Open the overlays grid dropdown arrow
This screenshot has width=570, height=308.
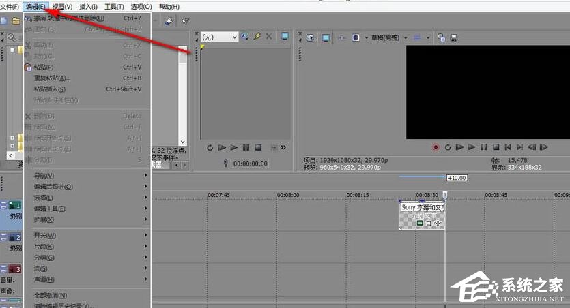tap(428, 37)
